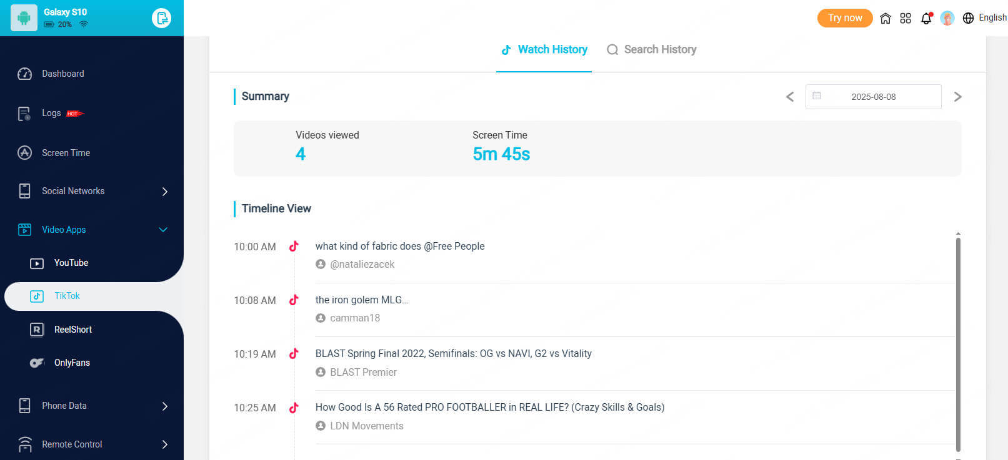The width and height of the screenshot is (1008, 460).
Task: Select Screen Time in the sidebar
Action: (66, 153)
